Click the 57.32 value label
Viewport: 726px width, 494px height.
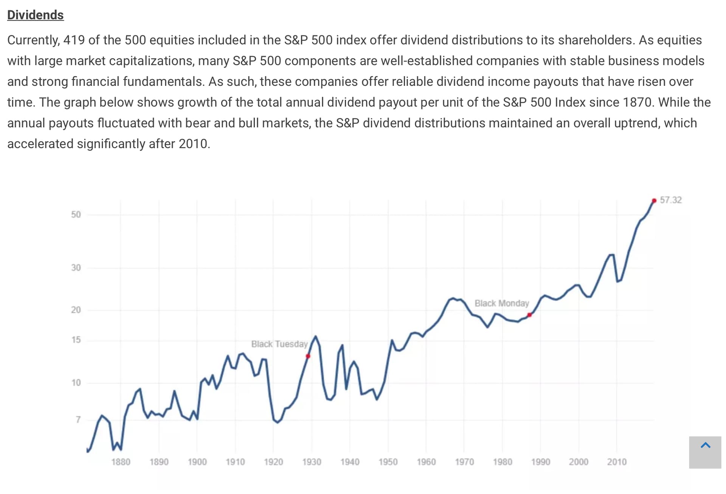click(x=671, y=200)
